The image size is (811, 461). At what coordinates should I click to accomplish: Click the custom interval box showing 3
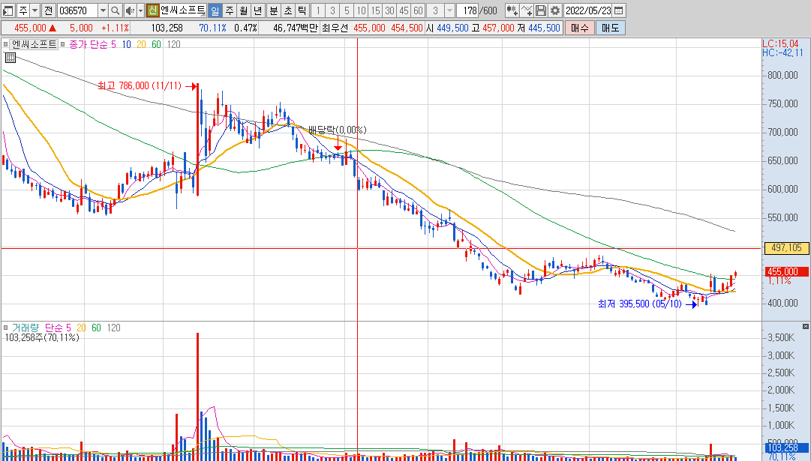tap(435, 10)
